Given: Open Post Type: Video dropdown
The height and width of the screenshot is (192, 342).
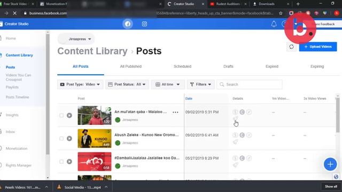Looking at the screenshot, I should pyautogui.click(x=80, y=84).
